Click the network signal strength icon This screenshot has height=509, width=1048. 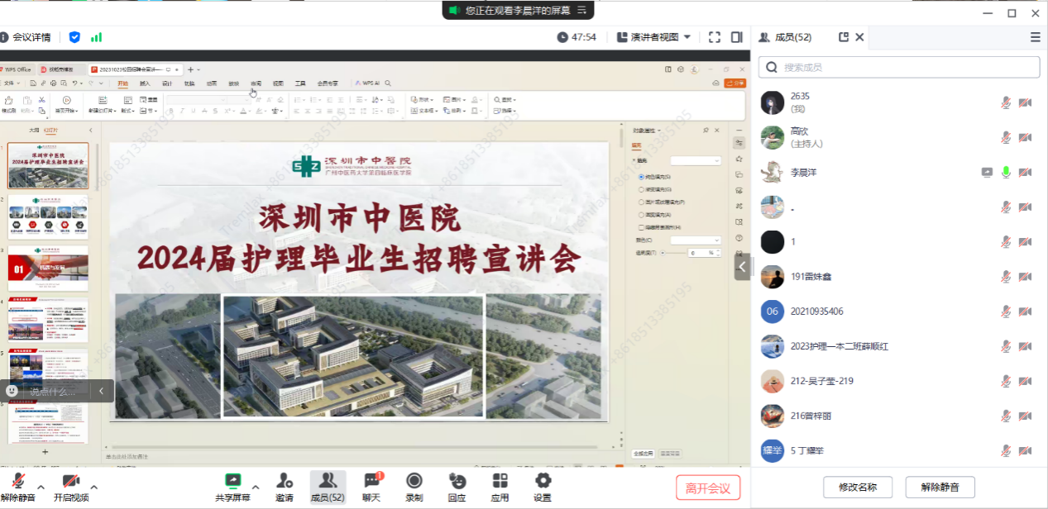click(97, 37)
